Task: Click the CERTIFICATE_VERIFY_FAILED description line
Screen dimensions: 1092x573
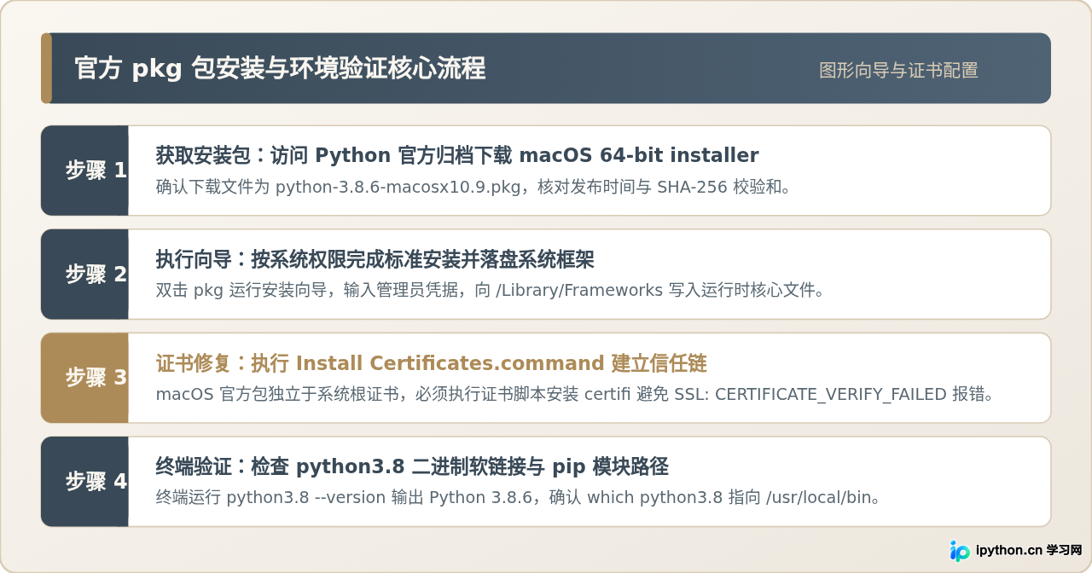Action: 576,395
